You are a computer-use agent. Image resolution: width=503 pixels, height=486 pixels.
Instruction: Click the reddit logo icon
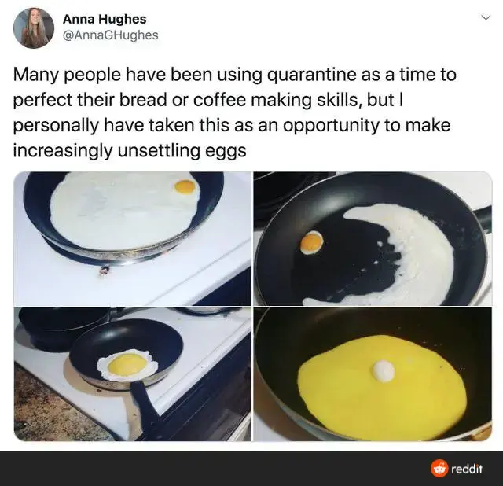pyautogui.click(x=439, y=469)
